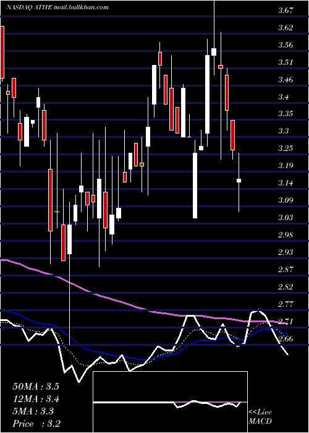Click the 3.51 price level label
Screen dimensions: 309x433
[286, 62]
